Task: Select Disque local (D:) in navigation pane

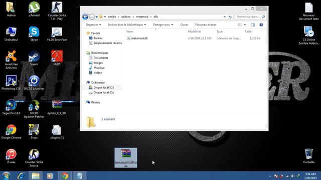Action: 104,92
